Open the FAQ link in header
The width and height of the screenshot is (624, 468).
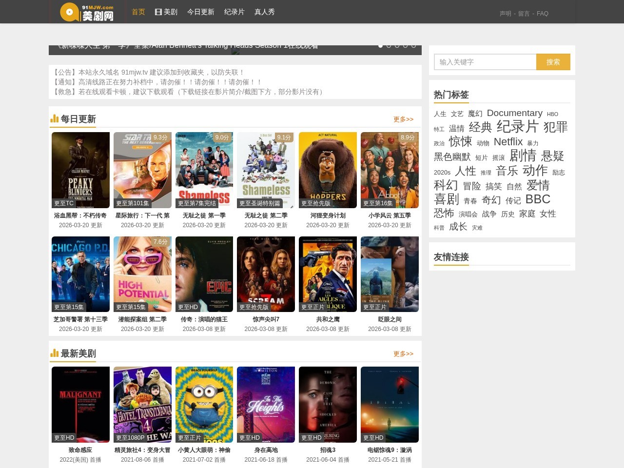tap(542, 14)
